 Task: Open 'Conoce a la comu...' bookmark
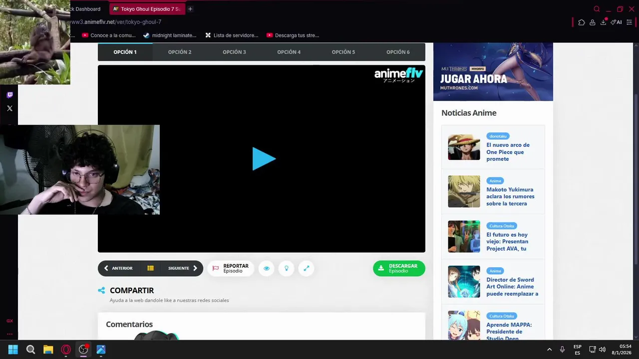pos(109,35)
